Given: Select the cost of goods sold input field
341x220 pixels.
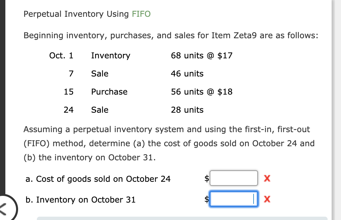Looking at the screenshot, I should pyautogui.click(x=233, y=178).
